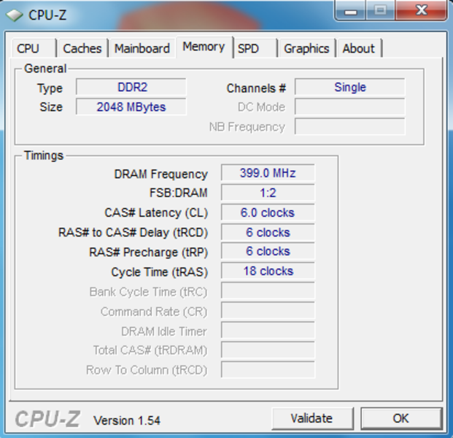Select the Mainboard tab

tap(142, 48)
